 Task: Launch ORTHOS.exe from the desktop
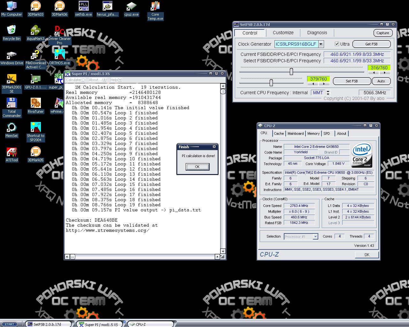59,57
